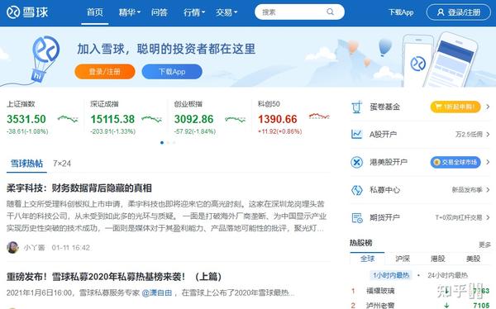
Task: Click 福耀玻璃 in hot stock list
Action: (x=380, y=291)
